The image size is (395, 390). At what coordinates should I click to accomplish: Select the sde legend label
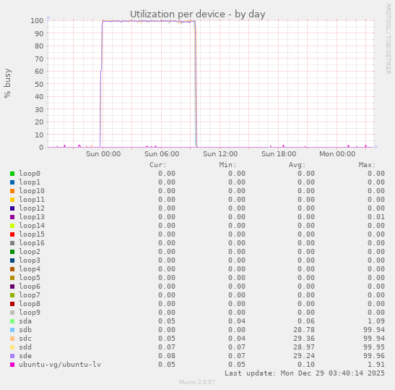25,356
